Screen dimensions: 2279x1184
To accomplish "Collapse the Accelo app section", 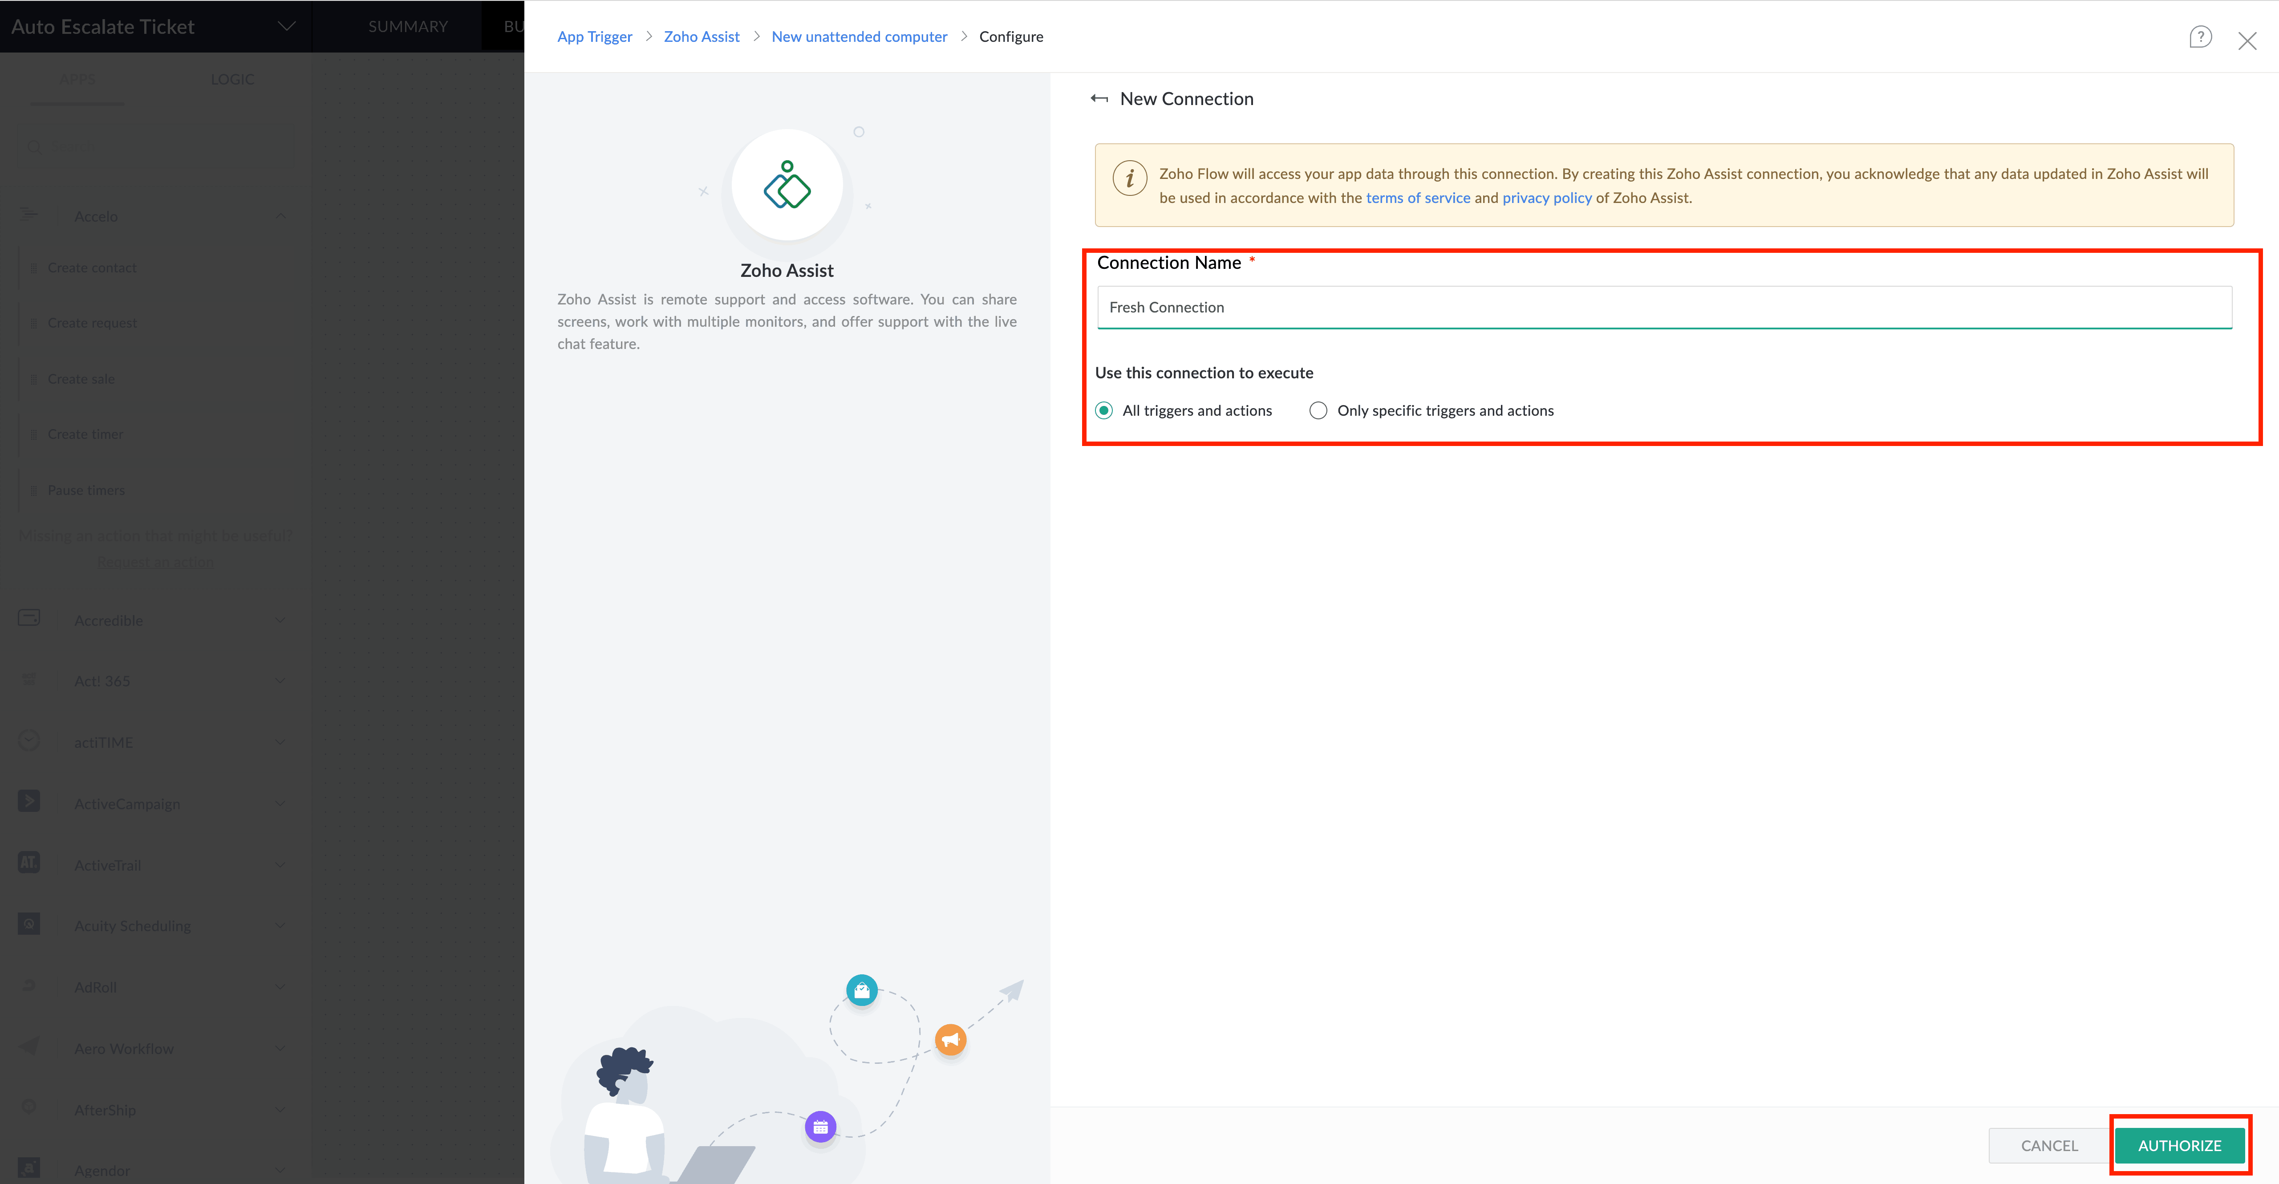I will coord(280,217).
